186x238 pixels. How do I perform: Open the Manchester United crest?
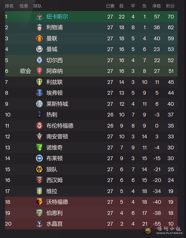point(39,38)
